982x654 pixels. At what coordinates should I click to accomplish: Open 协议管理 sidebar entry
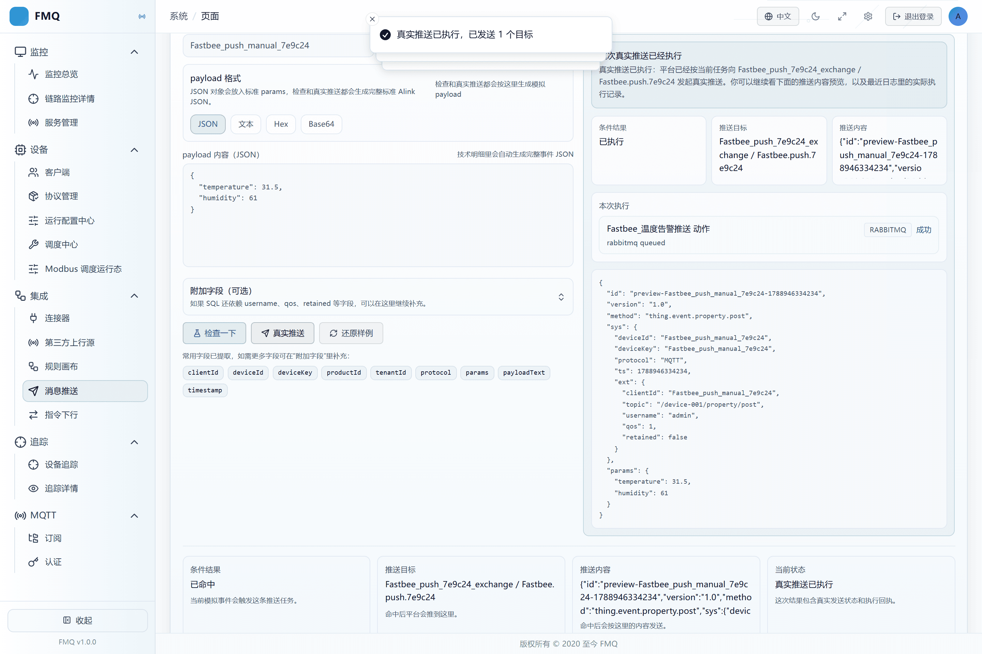pos(85,196)
